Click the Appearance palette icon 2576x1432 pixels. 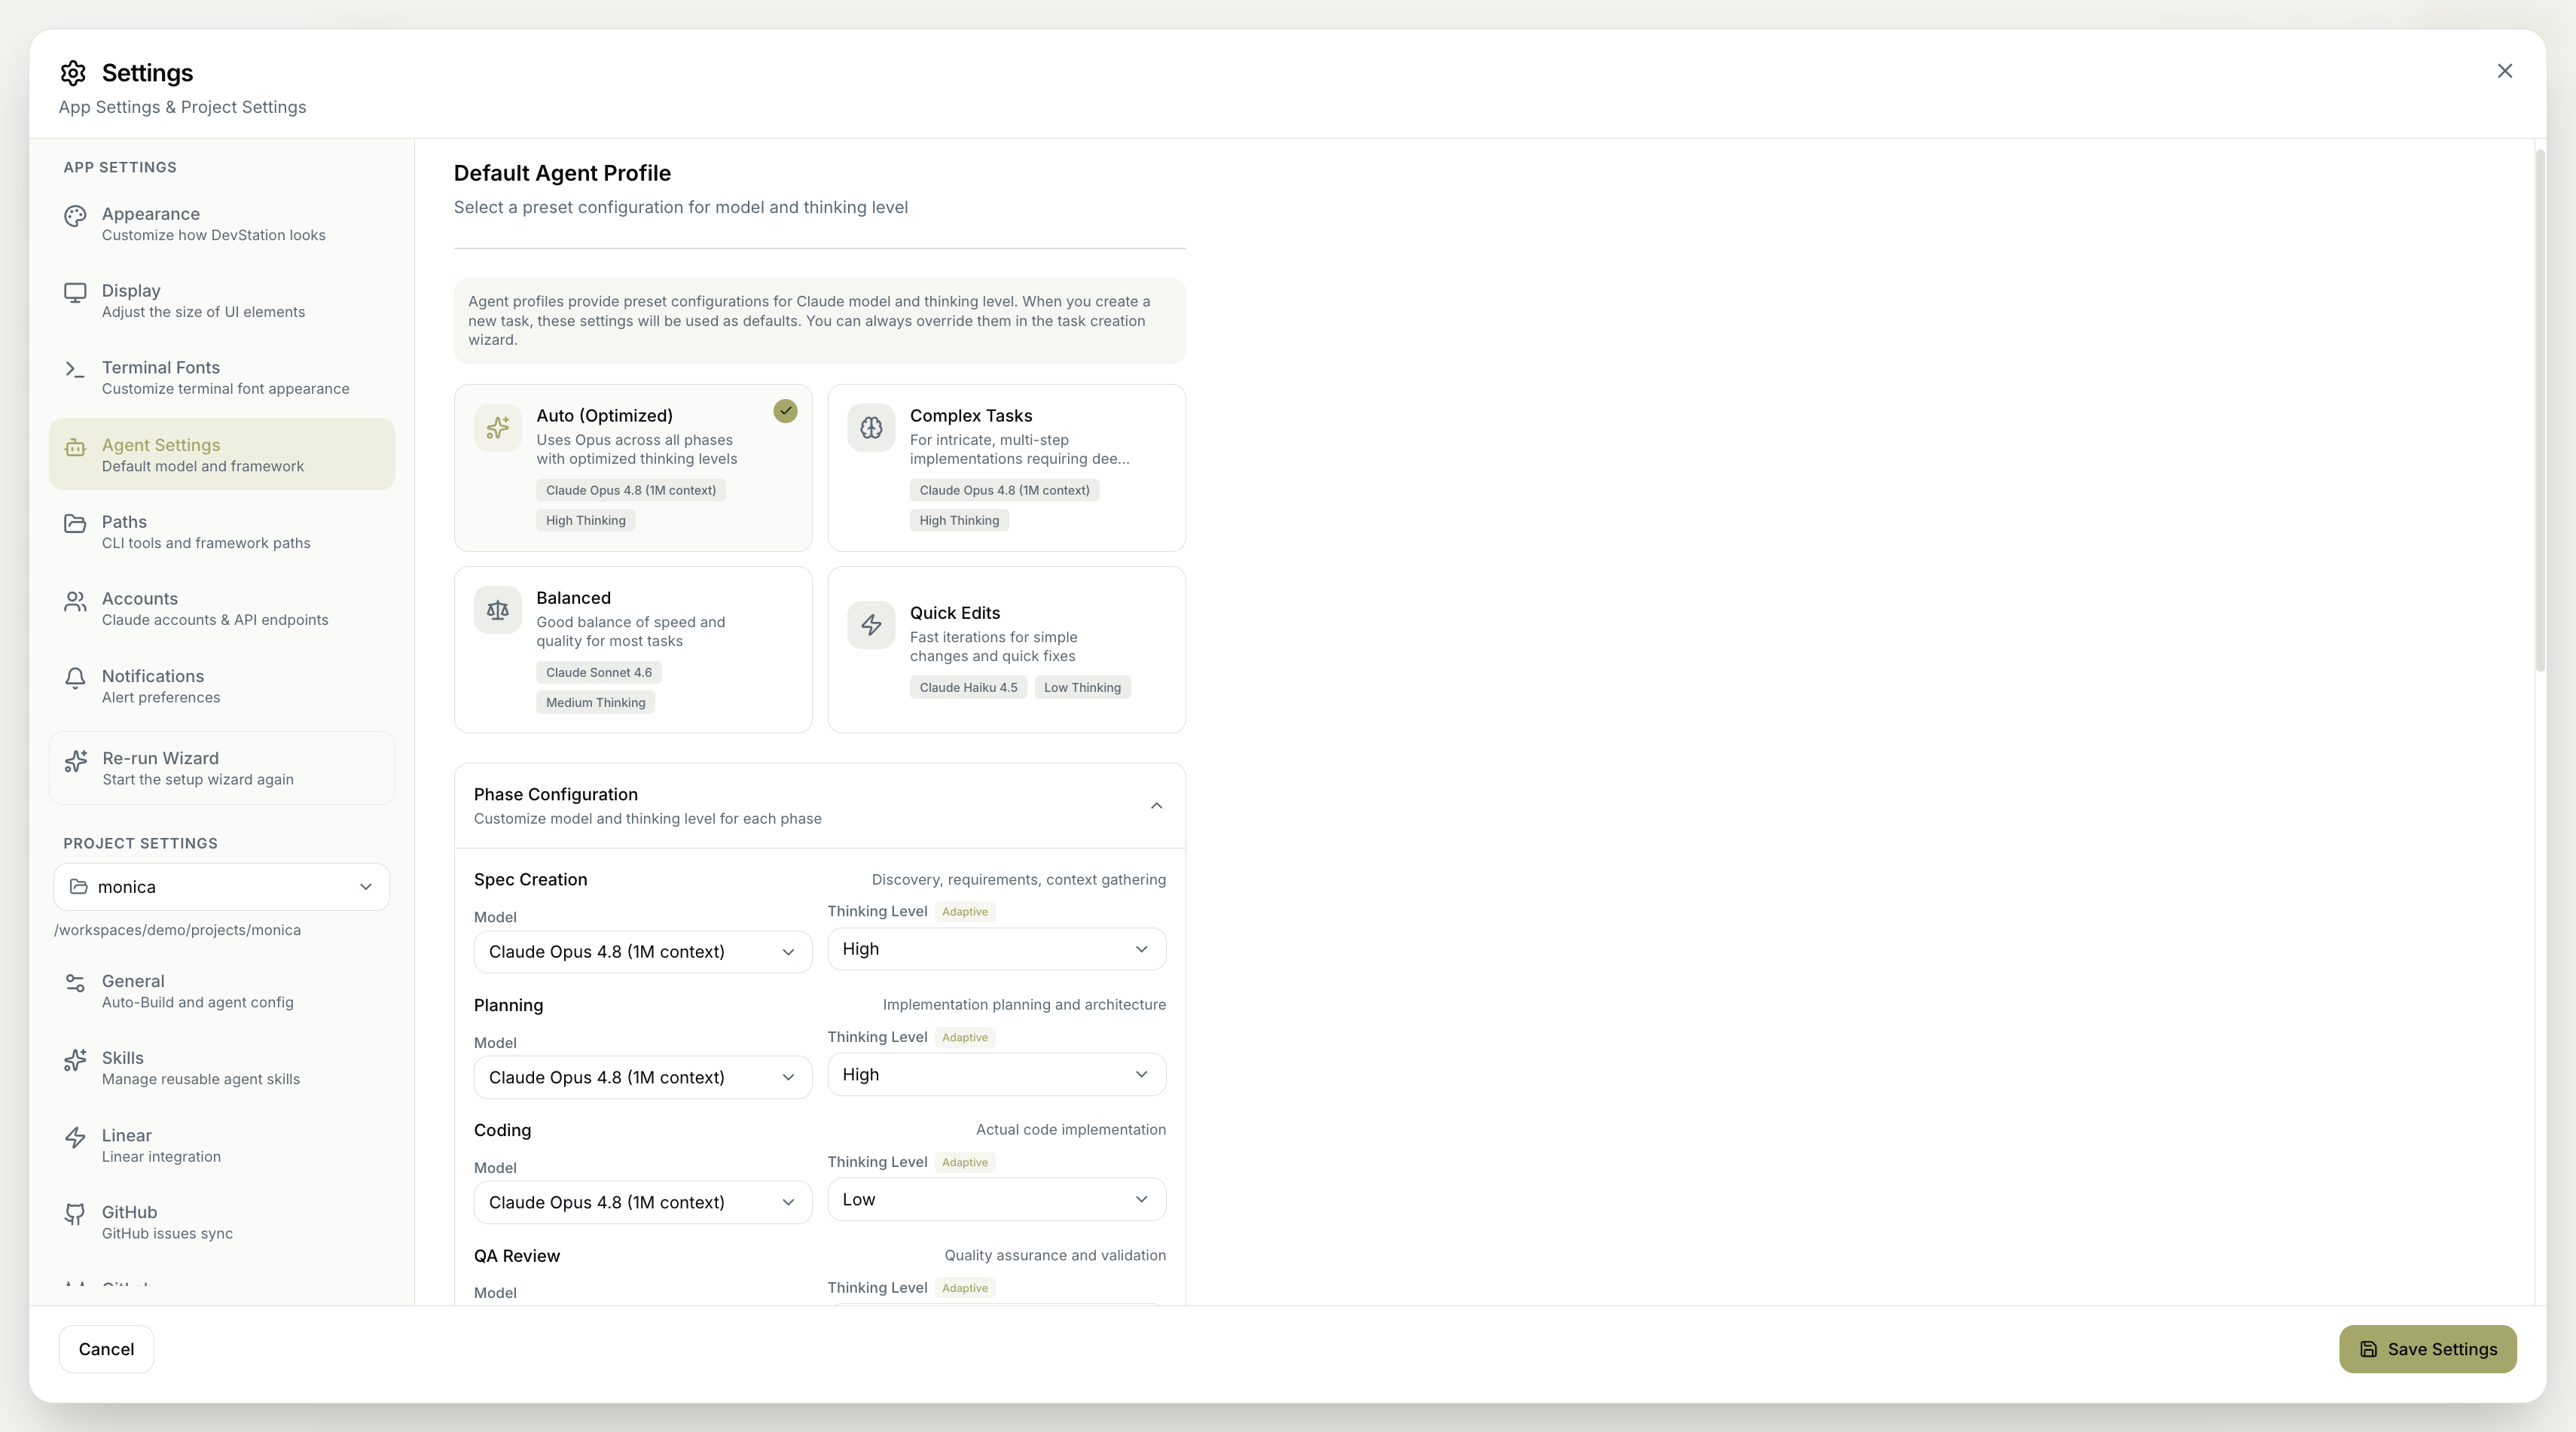tap(75, 216)
